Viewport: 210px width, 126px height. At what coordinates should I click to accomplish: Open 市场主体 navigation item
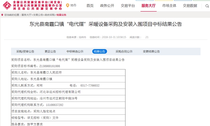[x=169, y=6]
